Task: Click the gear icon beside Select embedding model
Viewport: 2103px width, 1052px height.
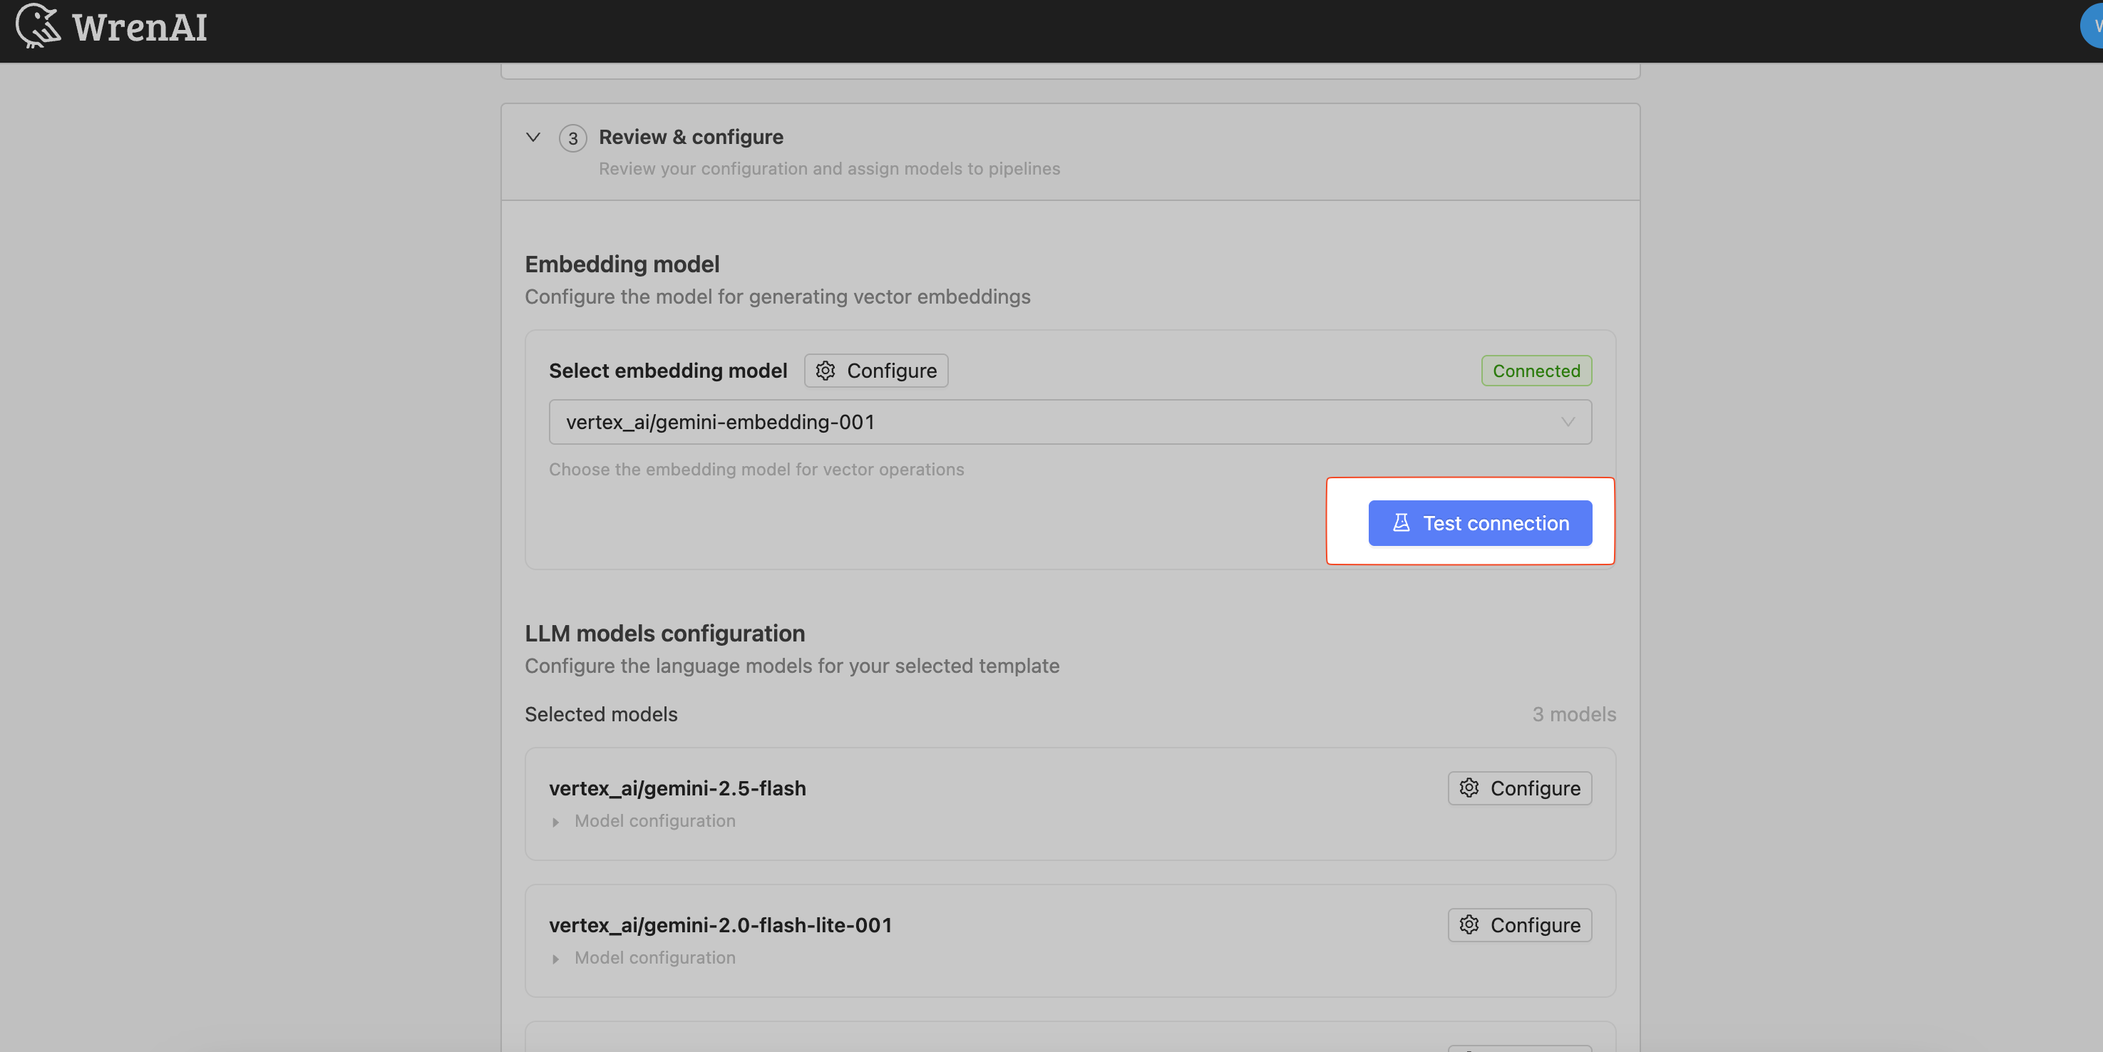Action: (826, 371)
